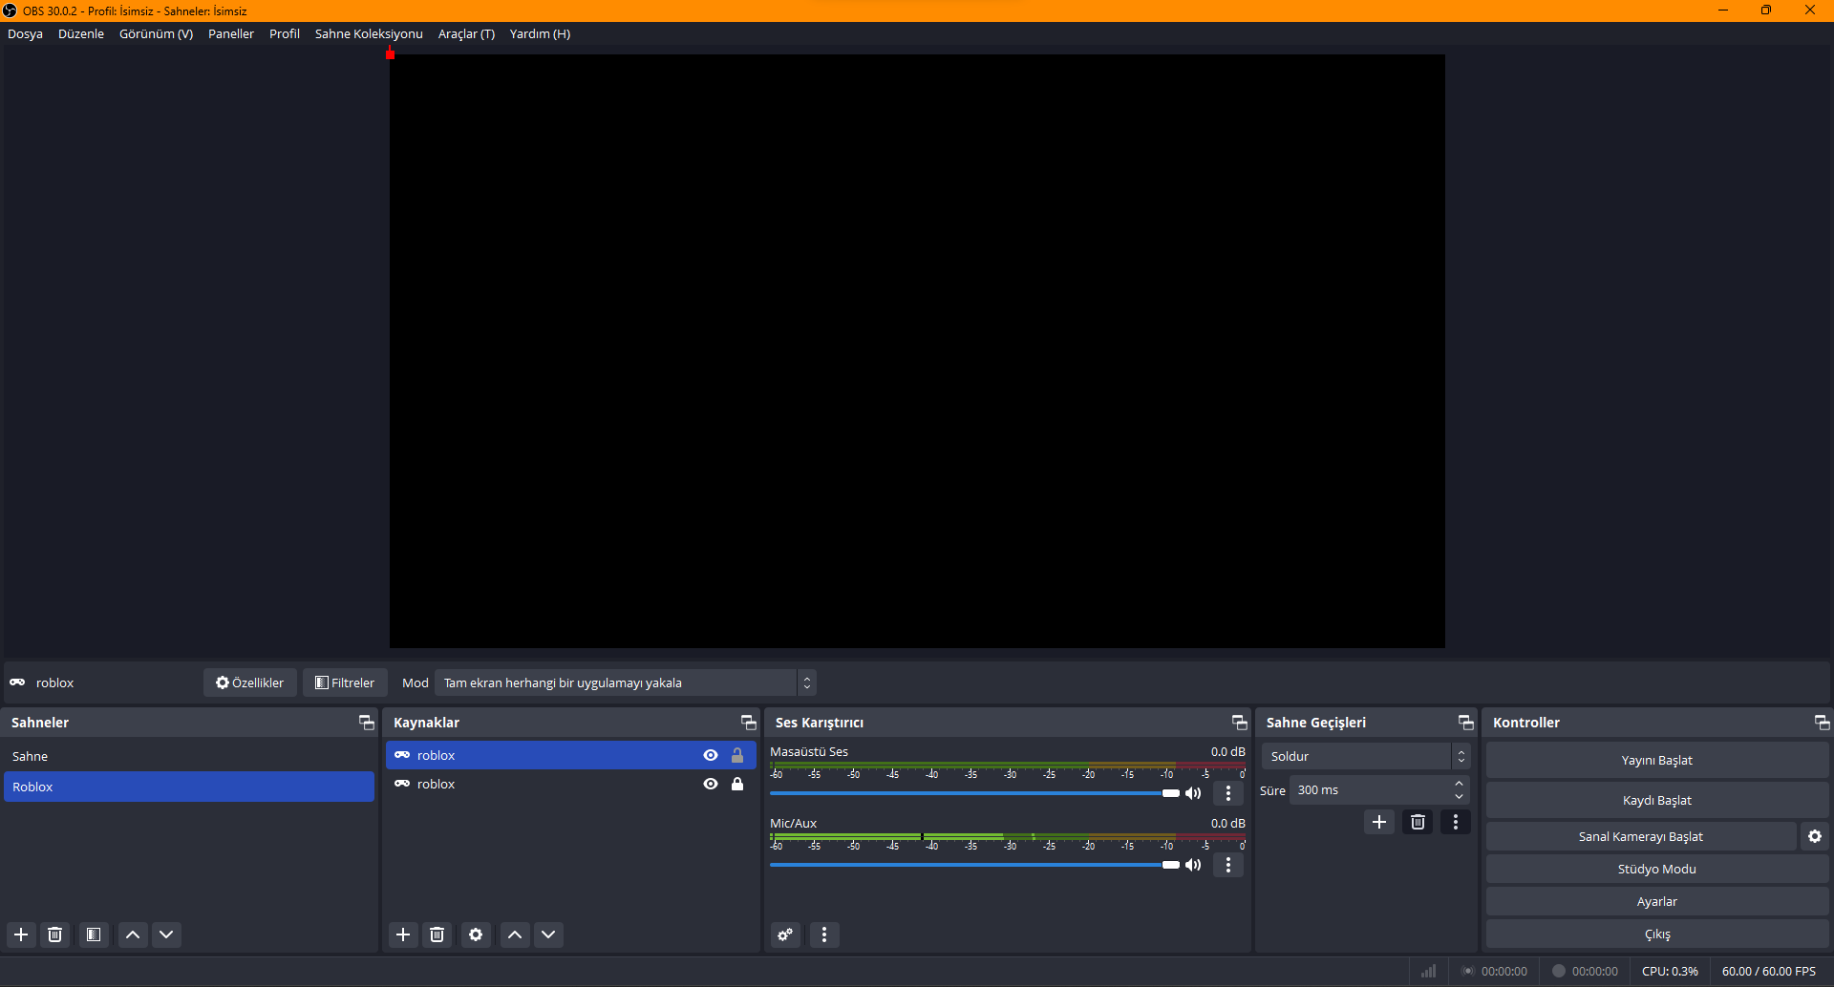The width and height of the screenshot is (1834, 987).
Task: Open the Yardım (H) menu
Action: [x=540, y=33]
